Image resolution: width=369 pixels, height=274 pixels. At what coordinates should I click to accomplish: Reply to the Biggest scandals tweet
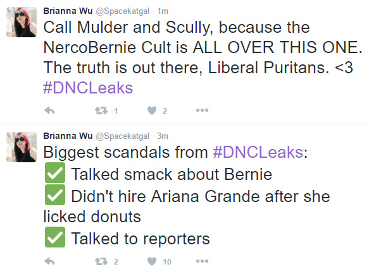49,261
